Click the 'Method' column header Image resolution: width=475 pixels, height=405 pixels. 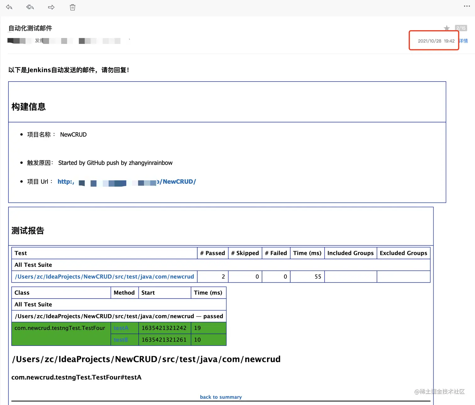[x=124, y=293]
